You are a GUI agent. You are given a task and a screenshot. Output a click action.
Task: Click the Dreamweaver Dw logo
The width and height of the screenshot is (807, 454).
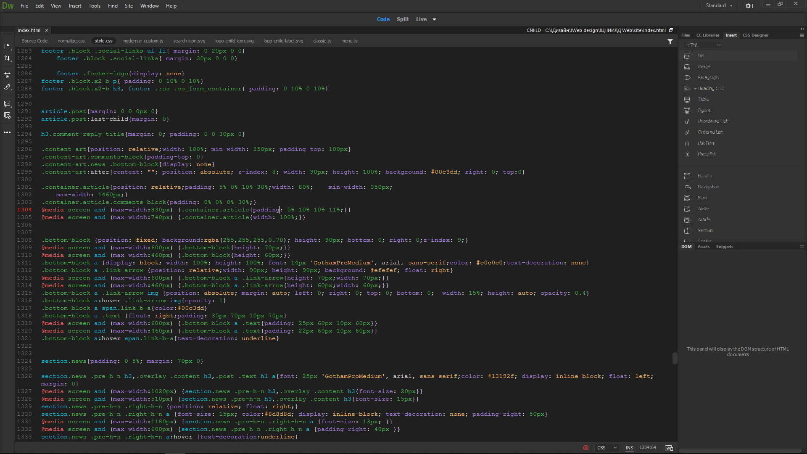(8, 6)
